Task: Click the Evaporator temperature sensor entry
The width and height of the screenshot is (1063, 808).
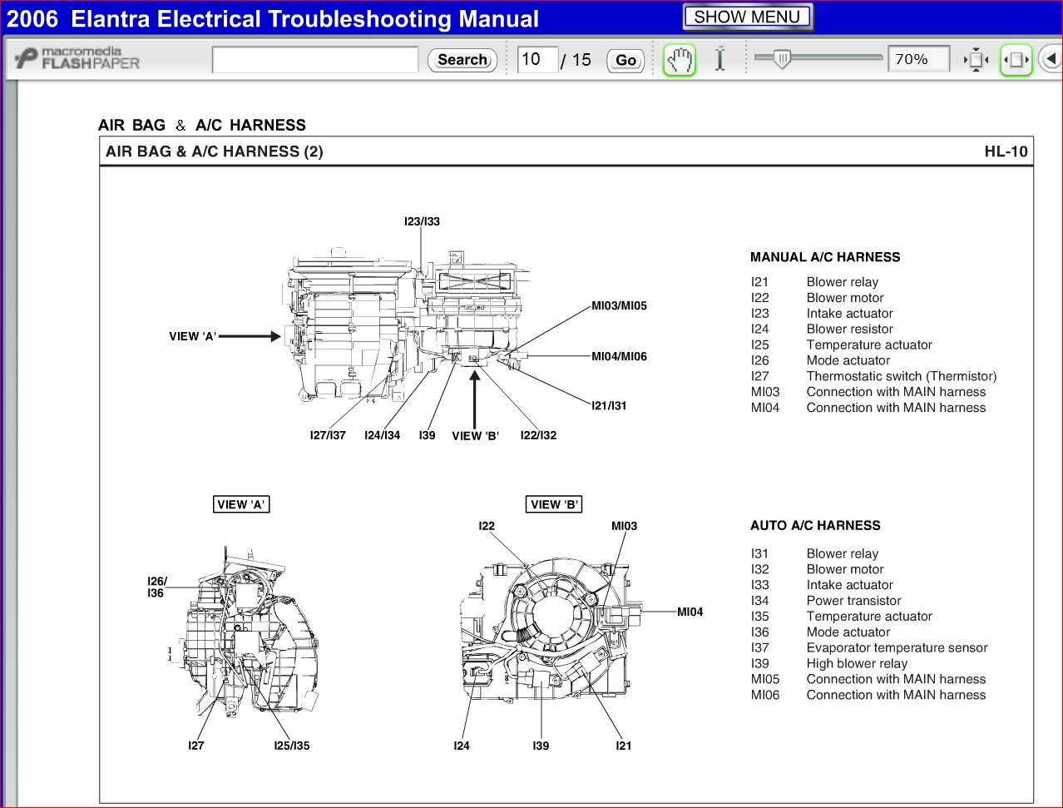Action: pos(897,647)
